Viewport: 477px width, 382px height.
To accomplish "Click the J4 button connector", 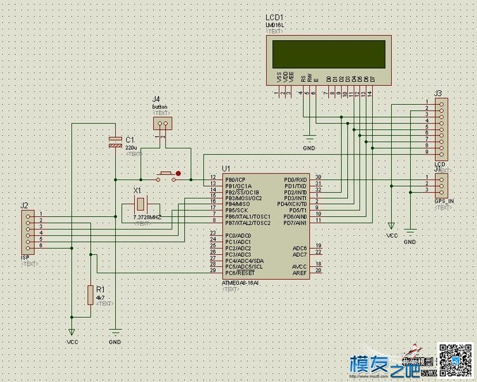I will pos(163,123).
